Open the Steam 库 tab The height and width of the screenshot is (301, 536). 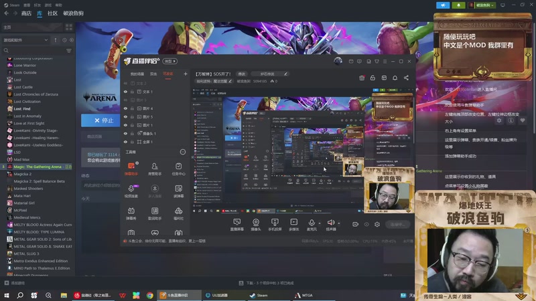point(40,13)
